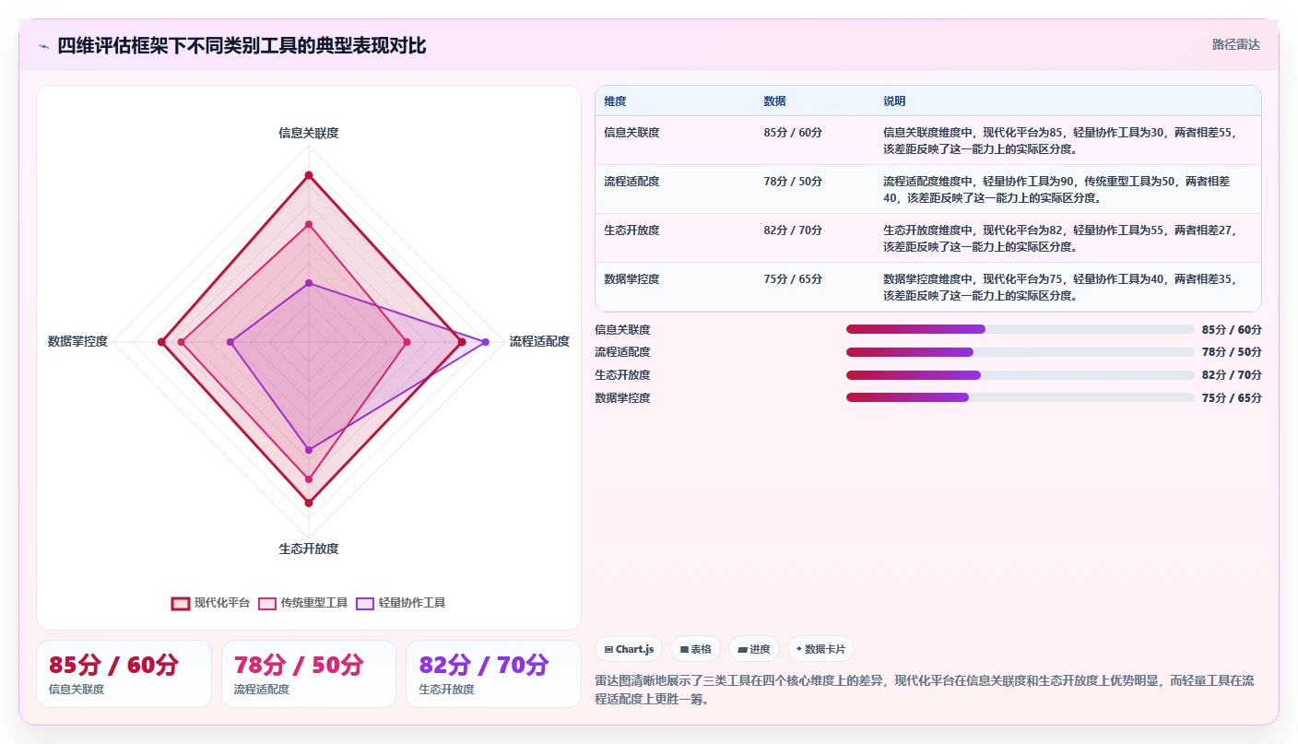Image resolution: width=1298 pixels, height=744 pixels.
Task: Click 数据掌控度 label left of the progress bars
Action: (x=622, y=397)
